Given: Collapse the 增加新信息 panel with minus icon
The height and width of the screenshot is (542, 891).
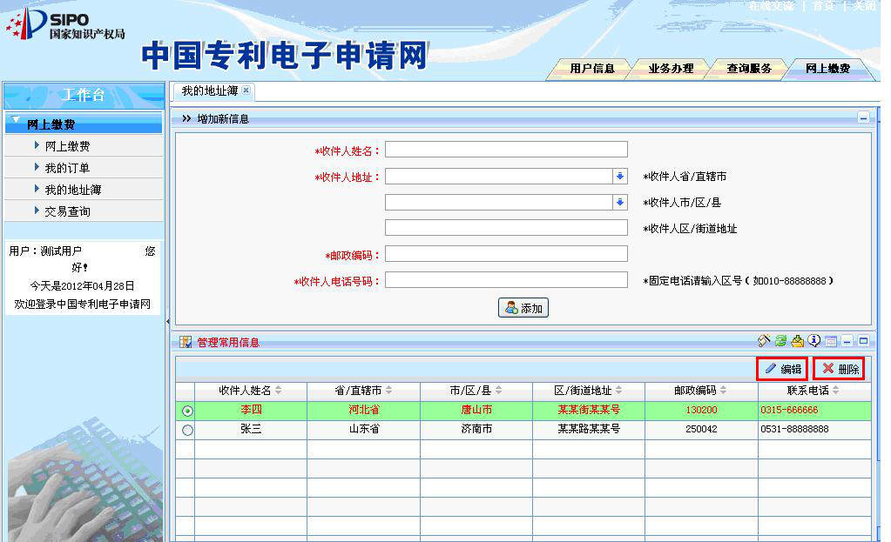Looking at the screenshot, I should coord(863,117).
